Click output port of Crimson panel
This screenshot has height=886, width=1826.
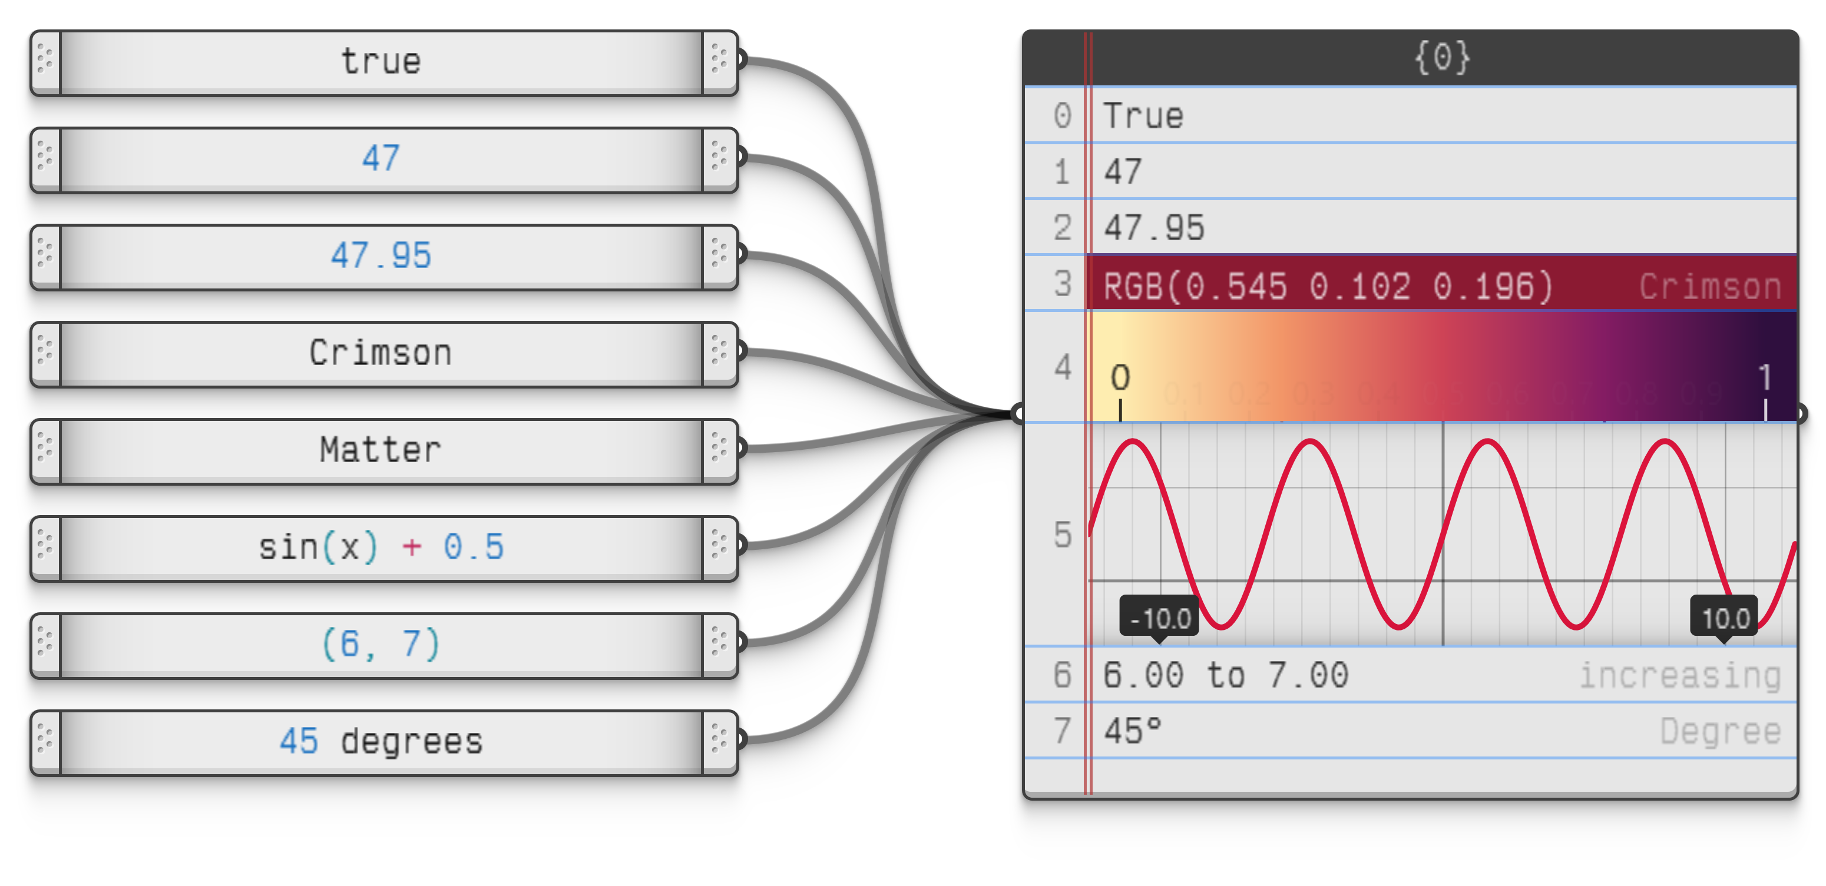(x=742, y=350)
